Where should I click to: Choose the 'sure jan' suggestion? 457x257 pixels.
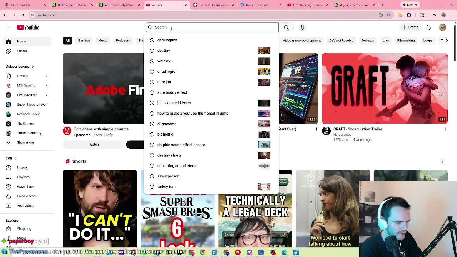coord(211,82)
